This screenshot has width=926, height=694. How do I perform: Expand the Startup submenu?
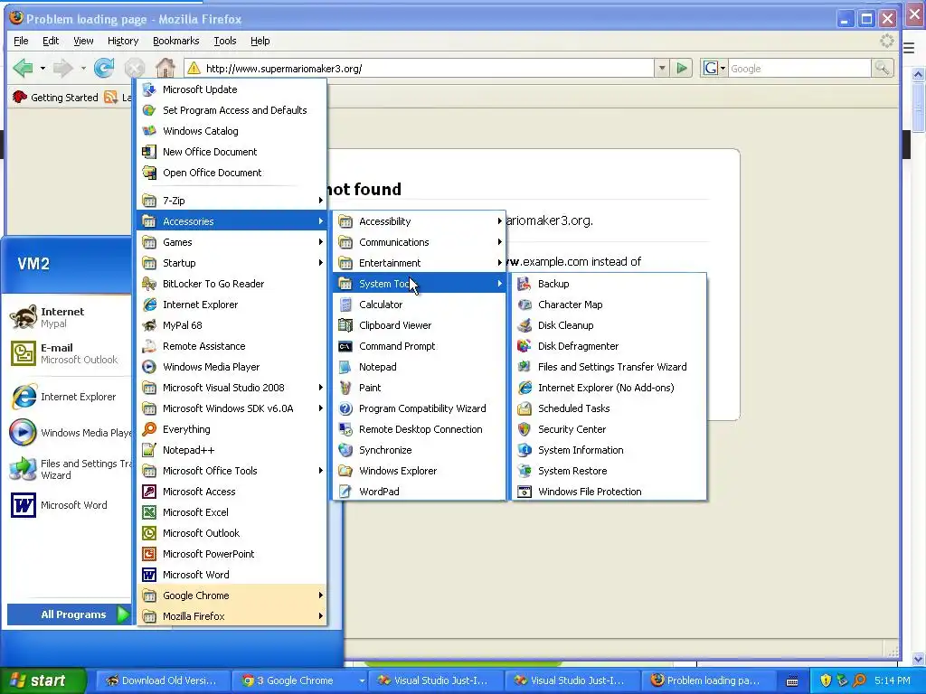click(x=231, y=263)
